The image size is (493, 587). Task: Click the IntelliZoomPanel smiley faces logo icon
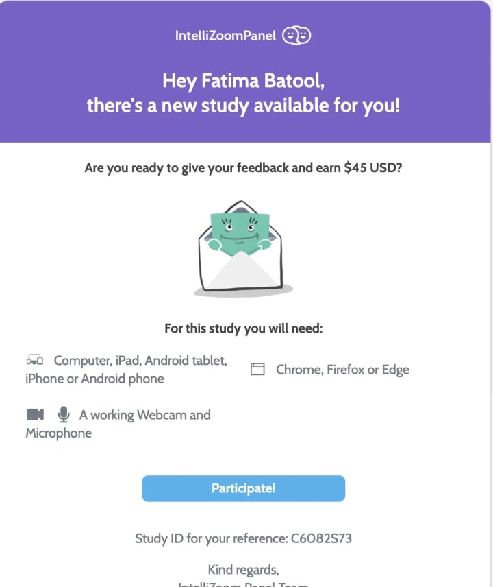click(296, 36)
